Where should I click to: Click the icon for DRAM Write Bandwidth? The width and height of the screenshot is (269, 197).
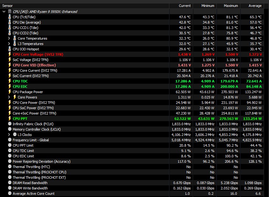10,188
